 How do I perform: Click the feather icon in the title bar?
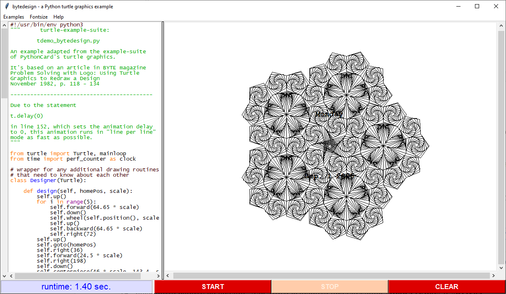click(7, 7)
